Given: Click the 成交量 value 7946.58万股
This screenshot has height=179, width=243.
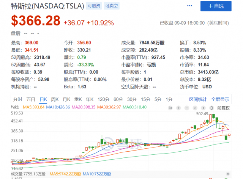Looking at the screenshot, I should 151,43.
